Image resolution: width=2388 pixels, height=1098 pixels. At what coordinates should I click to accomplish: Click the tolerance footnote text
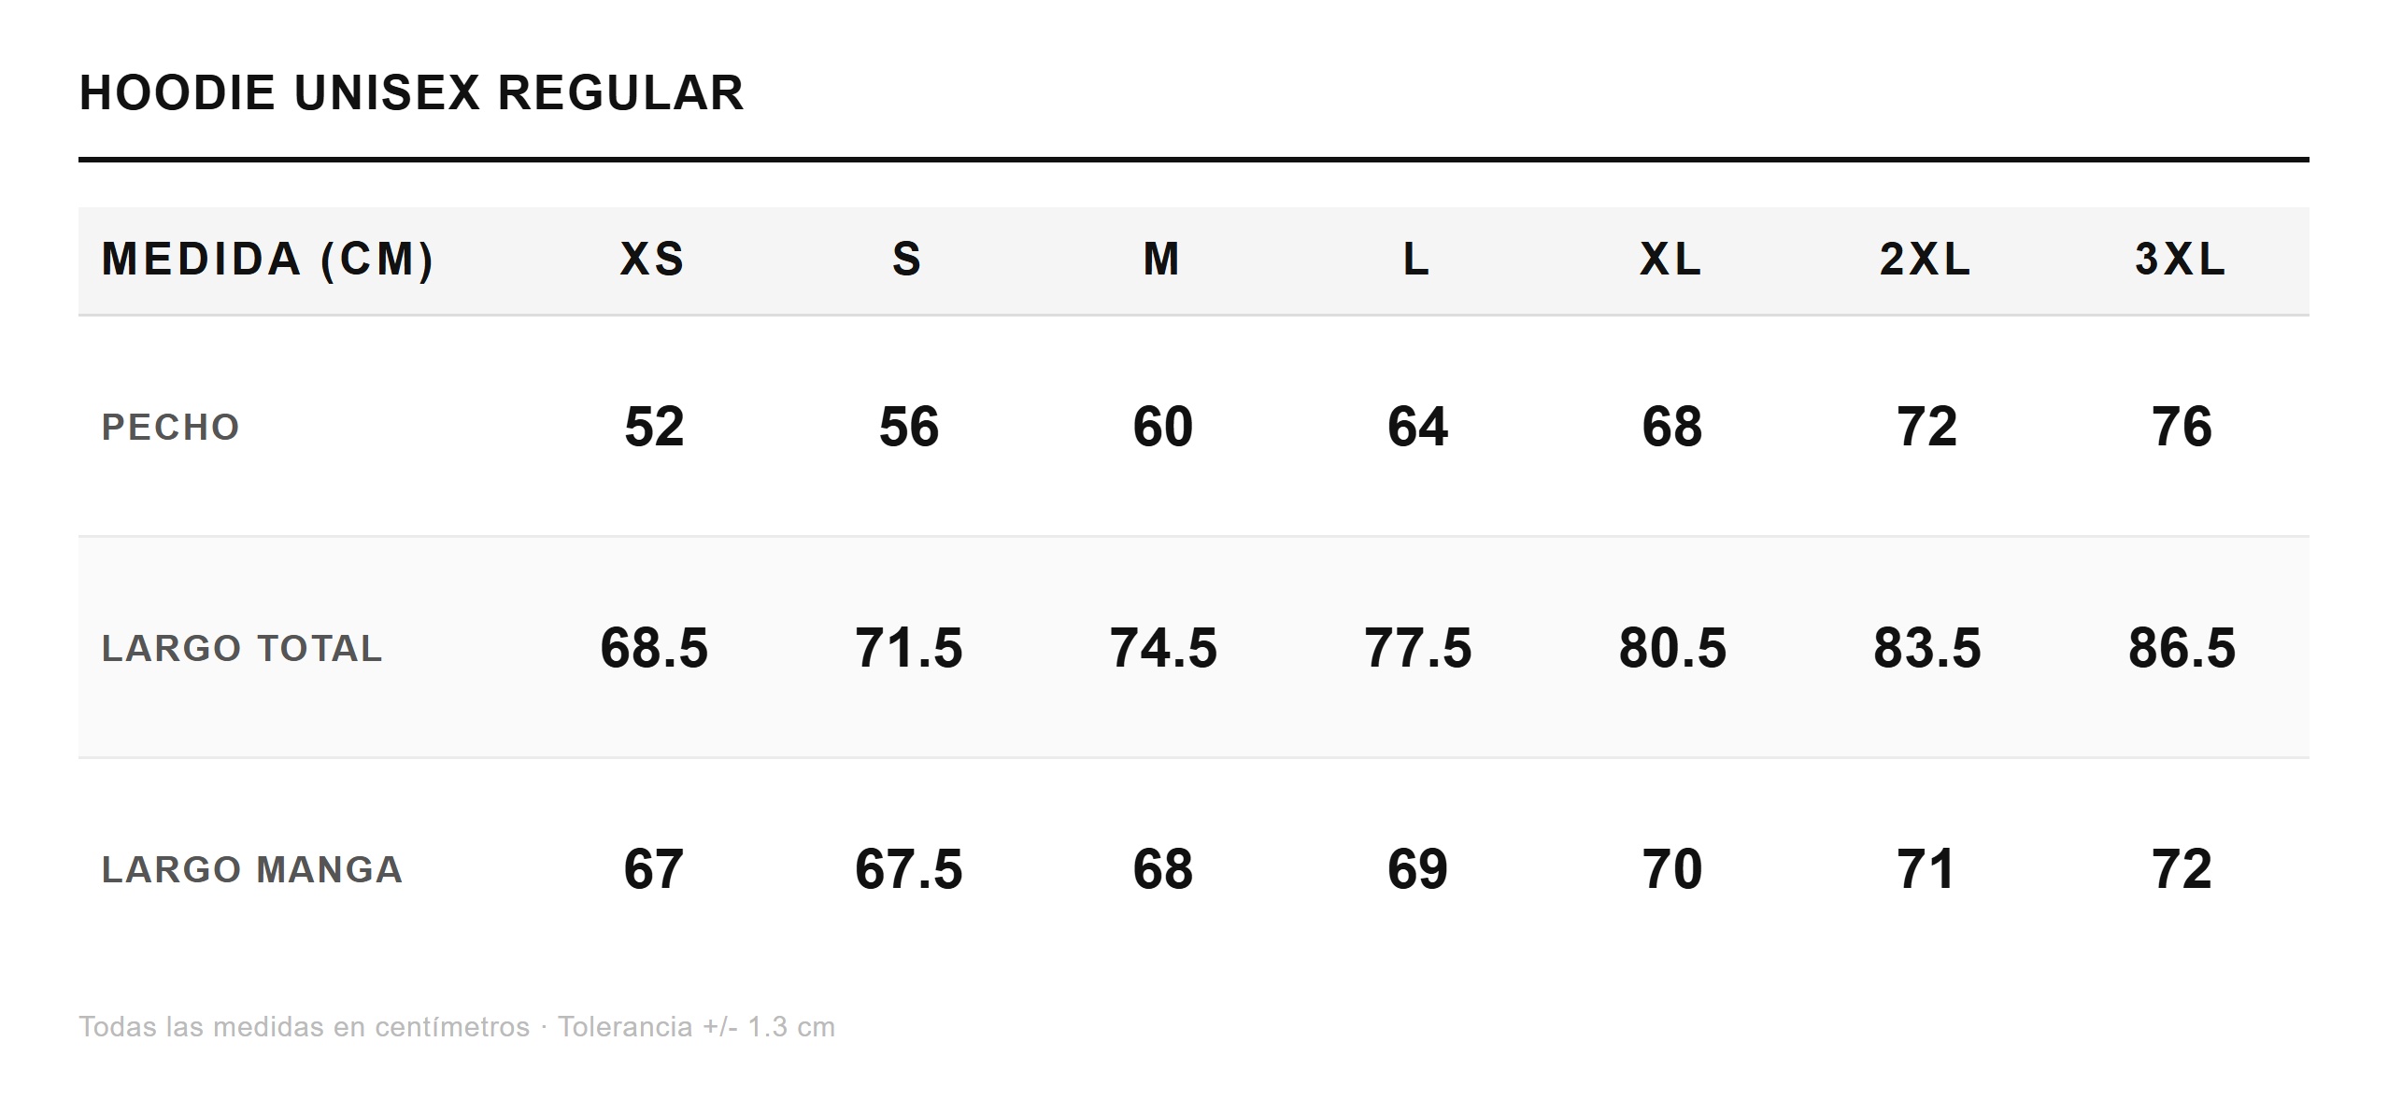(x=457, y=1027)
